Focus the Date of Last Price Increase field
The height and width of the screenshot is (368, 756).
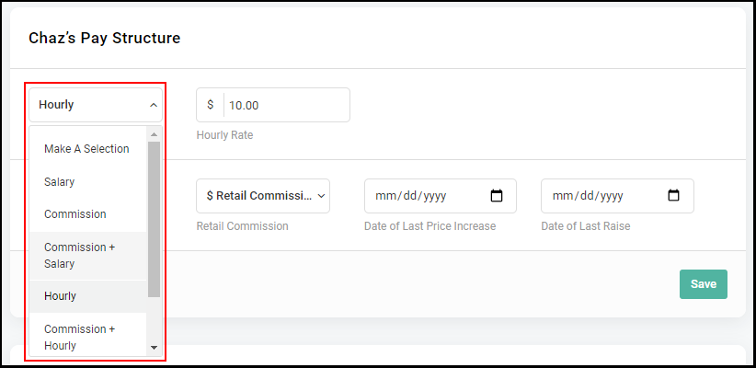(441, 196)
